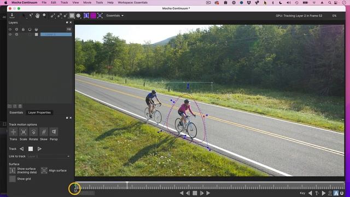This screenshot has width=350, height=197.
Task: Close the Layers panel
Action: pos(71,22)
